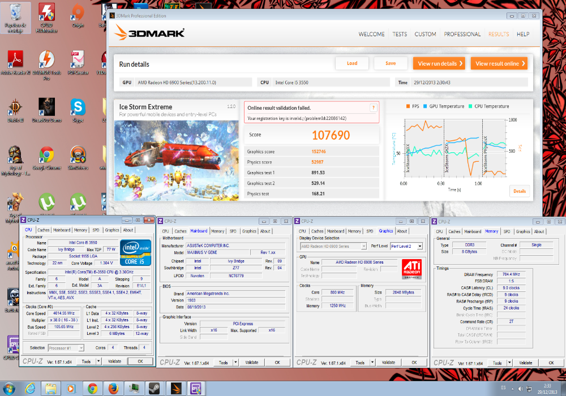Click the validation failed help question mark
The width and height of the screenshot is (566, 396).
pyautogui.click(x=374, y=108)
